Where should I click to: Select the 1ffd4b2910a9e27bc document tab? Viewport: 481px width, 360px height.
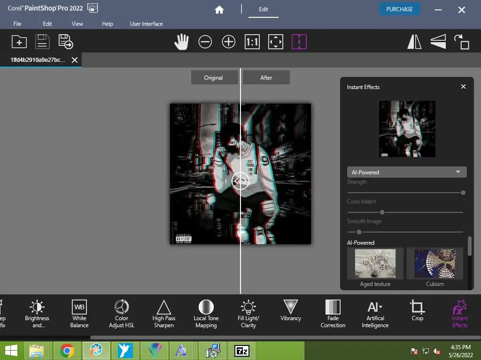tap(38, 60)
